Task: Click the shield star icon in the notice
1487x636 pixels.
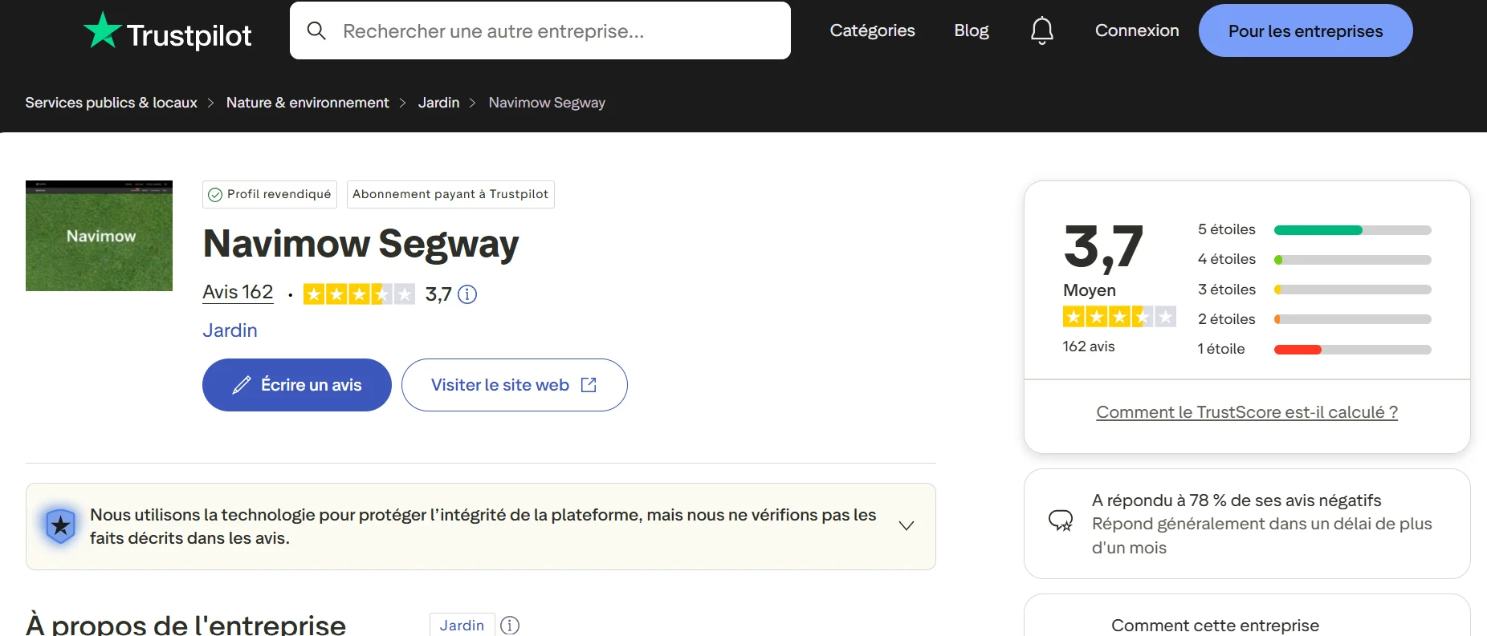Action: coord(60,526)
